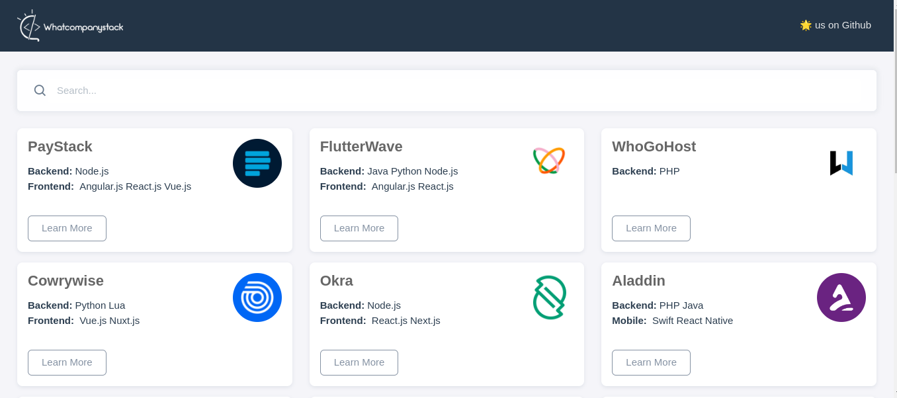Open Learn More for Cowrywise

(67, 362)
